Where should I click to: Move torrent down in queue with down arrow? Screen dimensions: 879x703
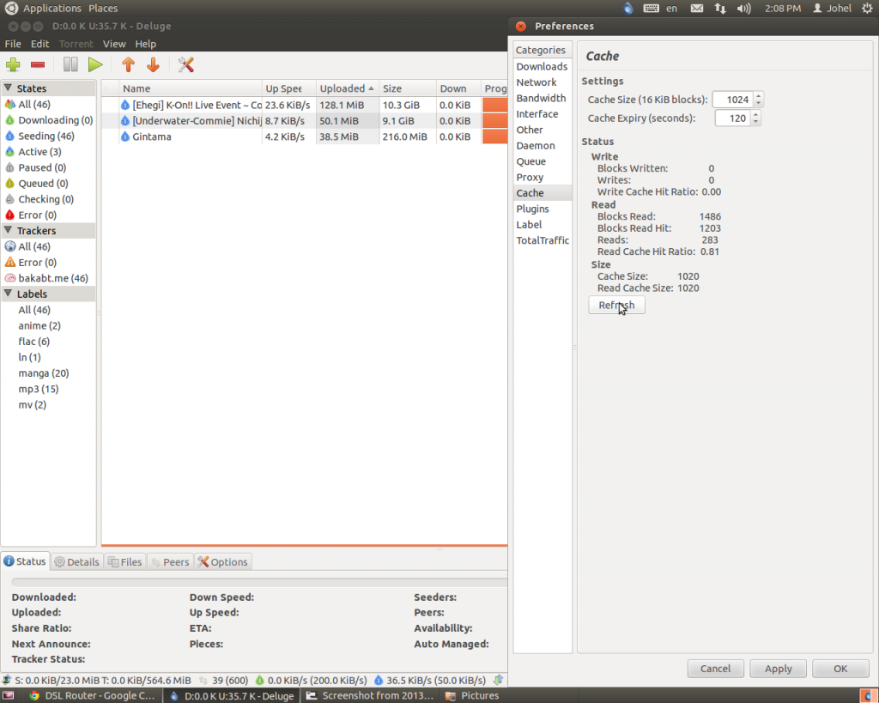[x=153, y=65]
